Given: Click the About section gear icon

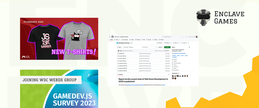Looking at the screenshot, I should pyautogui.click(x=189, y=47).
